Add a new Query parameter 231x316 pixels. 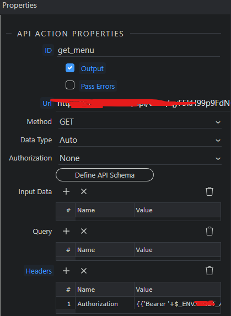(x=66, y=231)
